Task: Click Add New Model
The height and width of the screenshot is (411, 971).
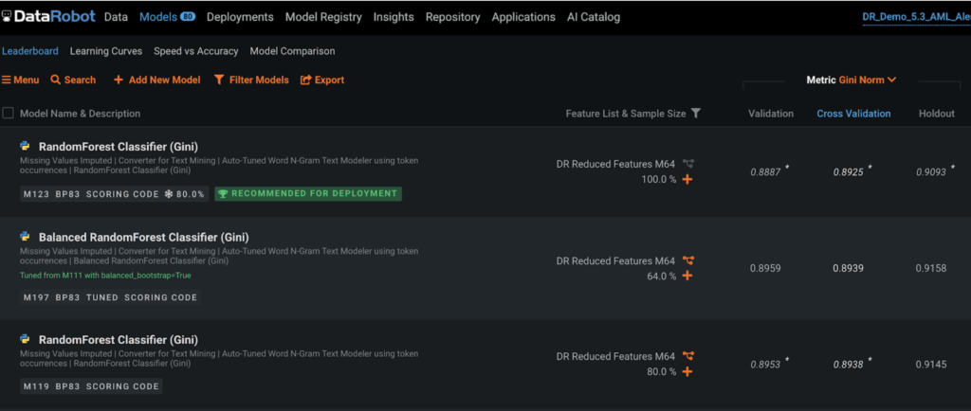Action: click(x=157, y=80)
